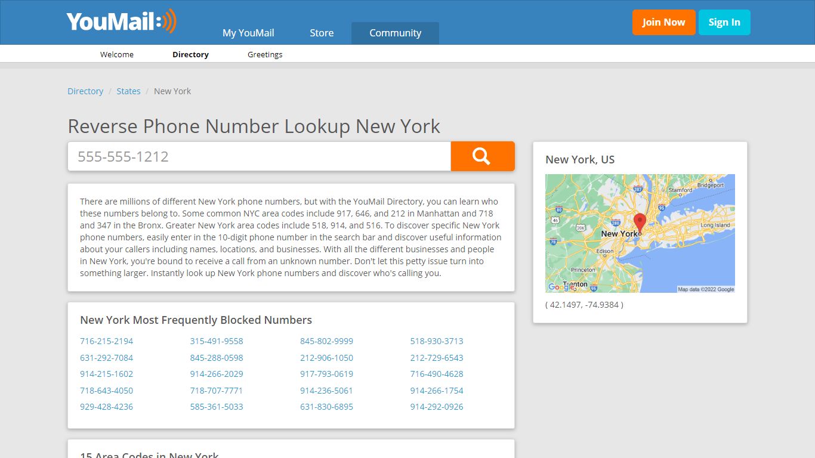The image size is (815, 458).
Task: Focus the phone number search field
Action: 259,156
